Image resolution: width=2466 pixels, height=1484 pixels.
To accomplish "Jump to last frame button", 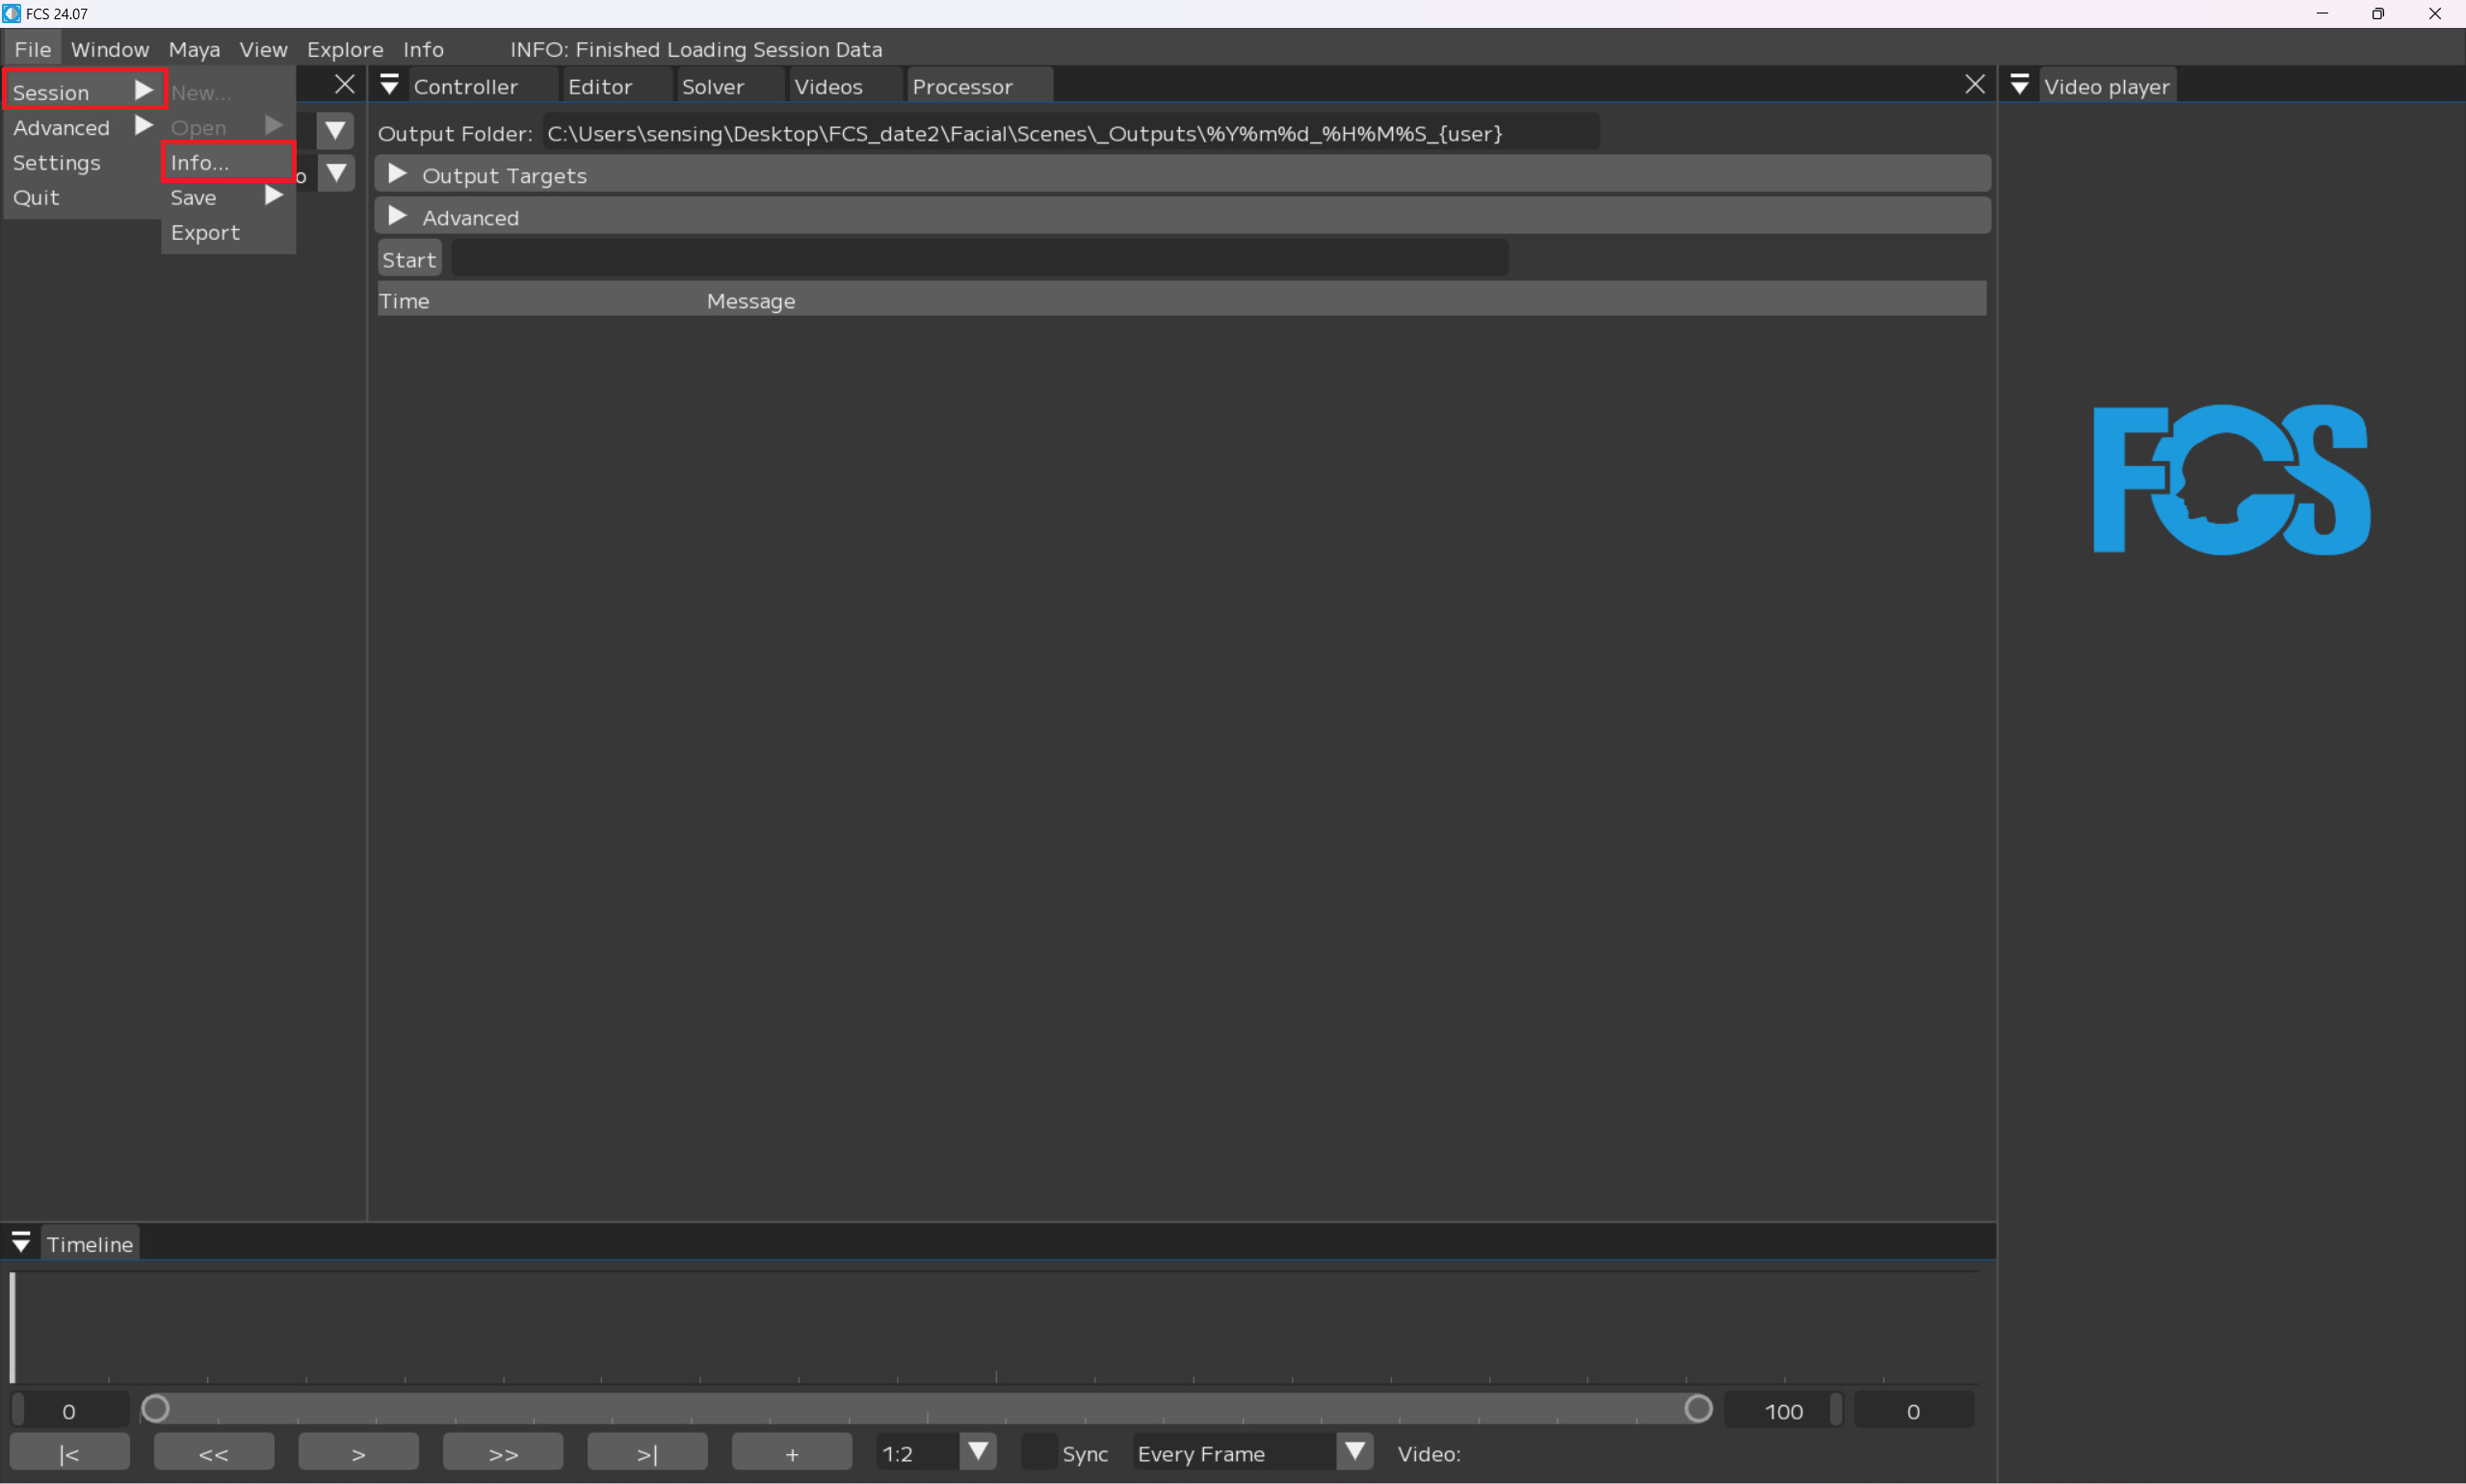I will pyautogui.click(x=647, y=1453).
